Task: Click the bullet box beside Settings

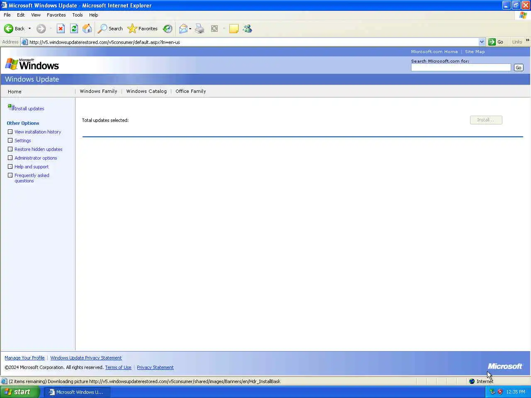Action: 10,141
